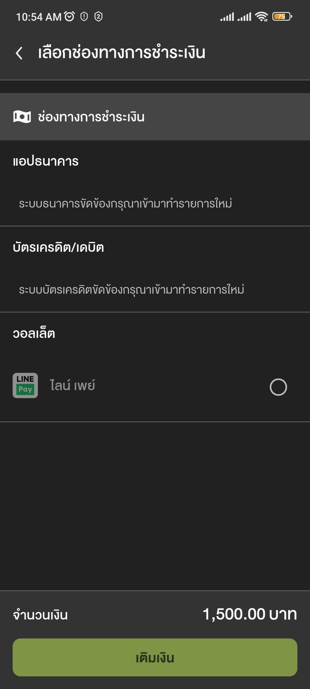310x689 pixels.
Task: Tap the เลือกช่องทางการชำระเงิน page title
Action: pyautogui.click(x=122, y=53)
